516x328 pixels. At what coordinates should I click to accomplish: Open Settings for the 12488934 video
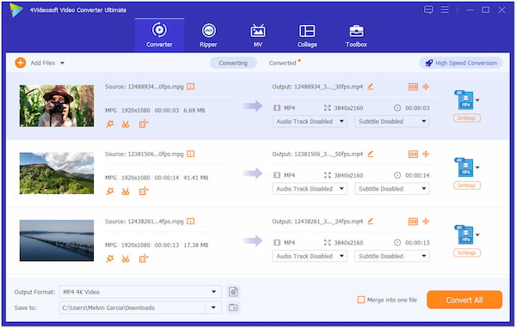(x=467, y=118)
